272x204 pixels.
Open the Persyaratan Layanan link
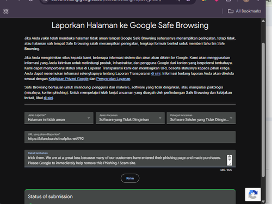point(113,79)
